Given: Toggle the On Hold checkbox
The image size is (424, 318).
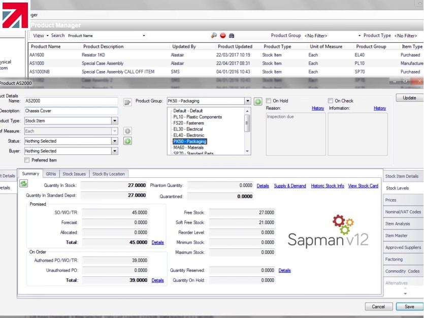Looking at the screenshot, I should (269, 101).
